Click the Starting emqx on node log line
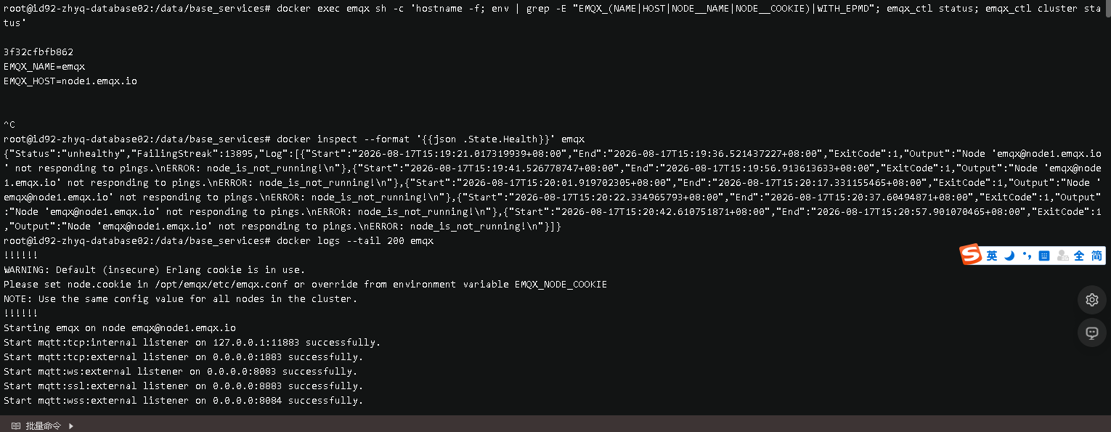 [x=120, y=327]
